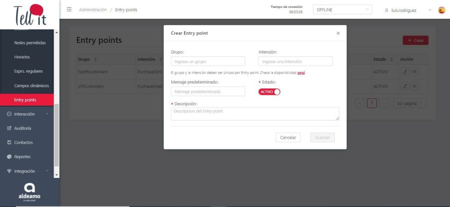Follow the 'aquí' availability link
Viewport: 450px width, 207px height.
point(301,73)
